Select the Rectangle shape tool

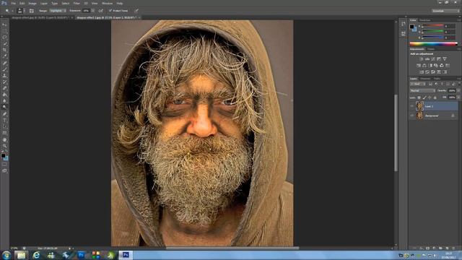point(4,133)
